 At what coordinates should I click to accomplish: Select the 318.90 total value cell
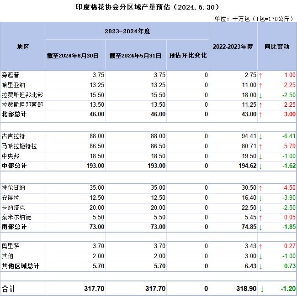[245, 289]
